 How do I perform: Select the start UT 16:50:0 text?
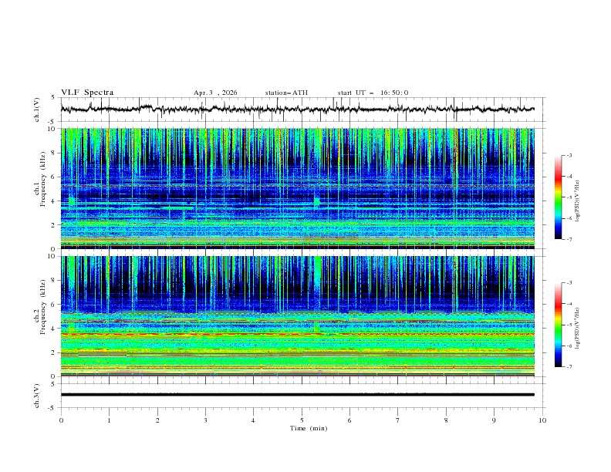[373, 93]
